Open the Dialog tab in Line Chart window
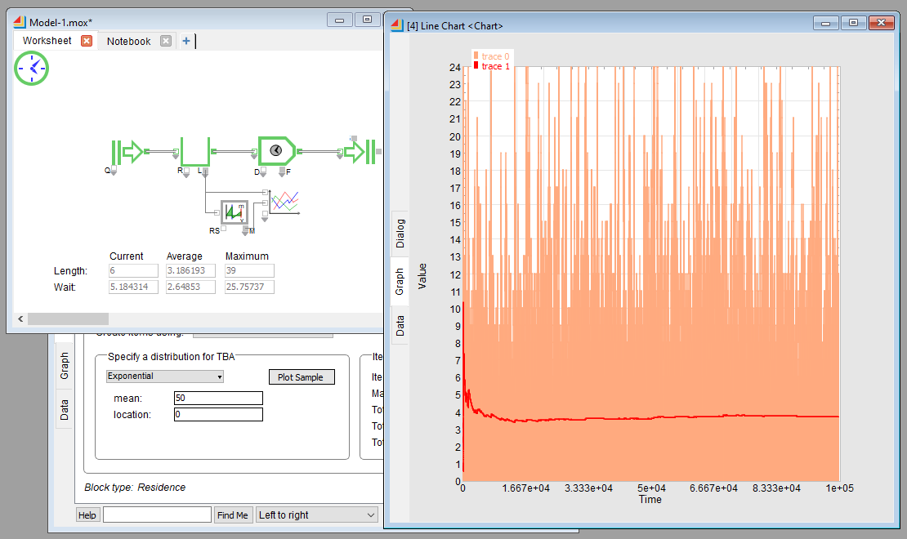This screenshot has height=539, width=907. pyautogui.click(x=400, y=234)
